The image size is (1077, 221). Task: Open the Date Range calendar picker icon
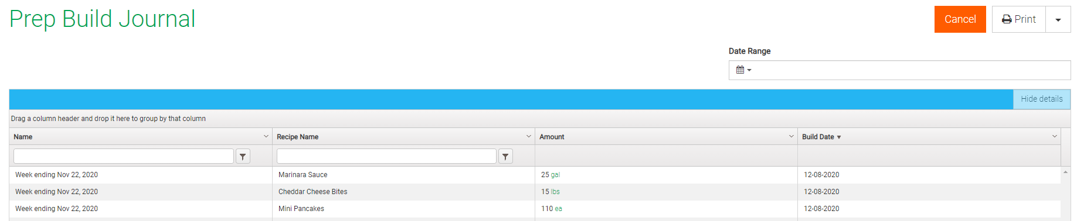pos(743,70)
